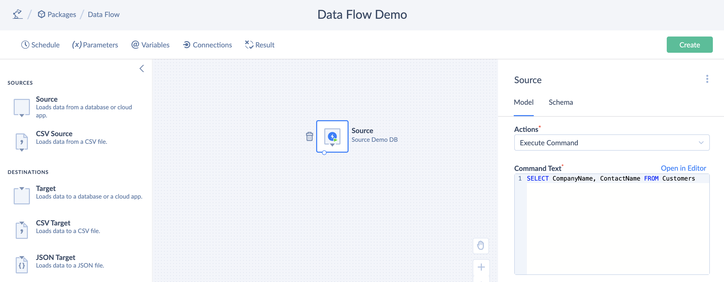Click the SELECT keyword in command text
The width and height of the screenshot is (724, 282).
(x=537, y=179)
